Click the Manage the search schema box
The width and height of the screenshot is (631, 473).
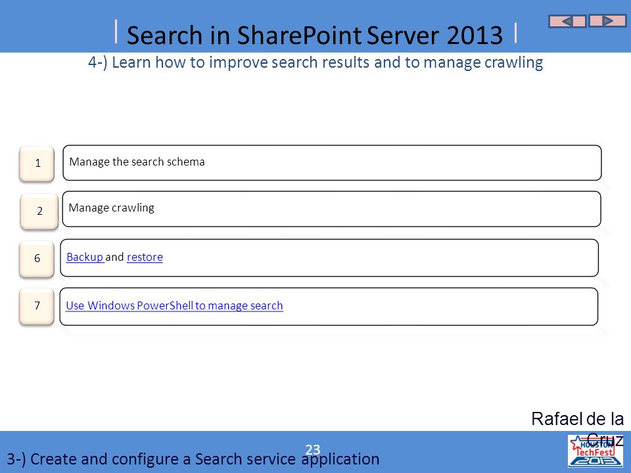coord(332,162)
